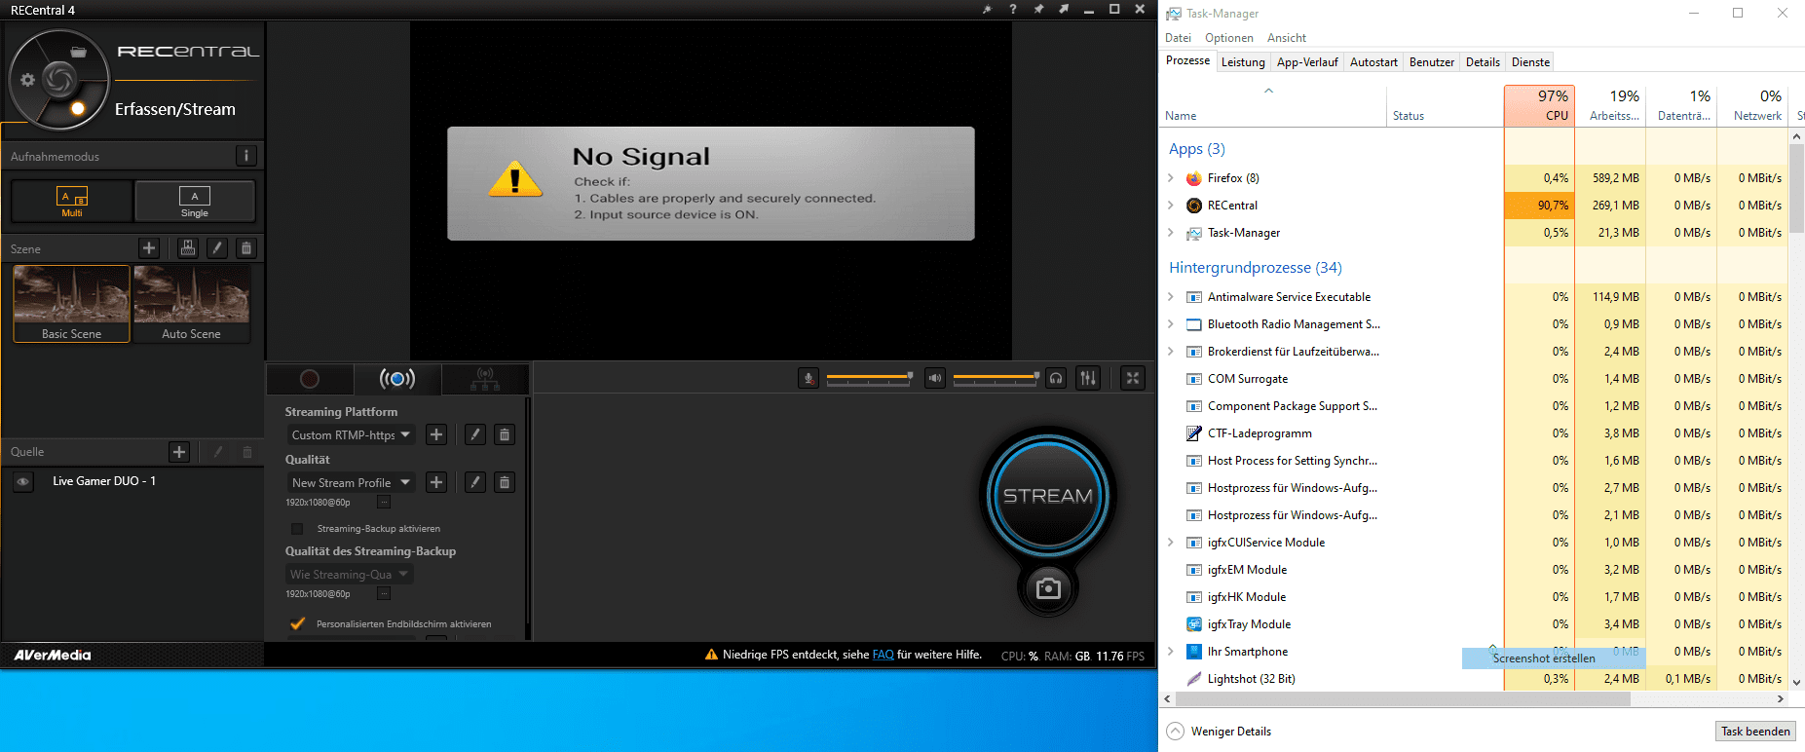Adjust the speaker volume slider

(996, 377)
